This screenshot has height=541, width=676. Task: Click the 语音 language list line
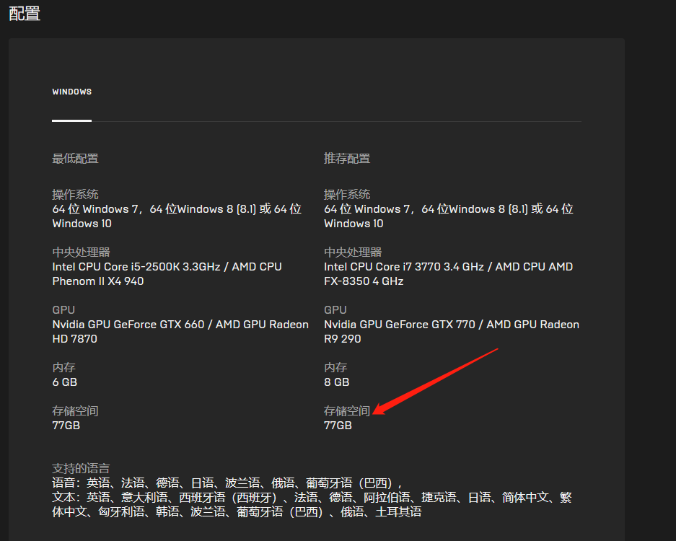(x=228, y=483)
